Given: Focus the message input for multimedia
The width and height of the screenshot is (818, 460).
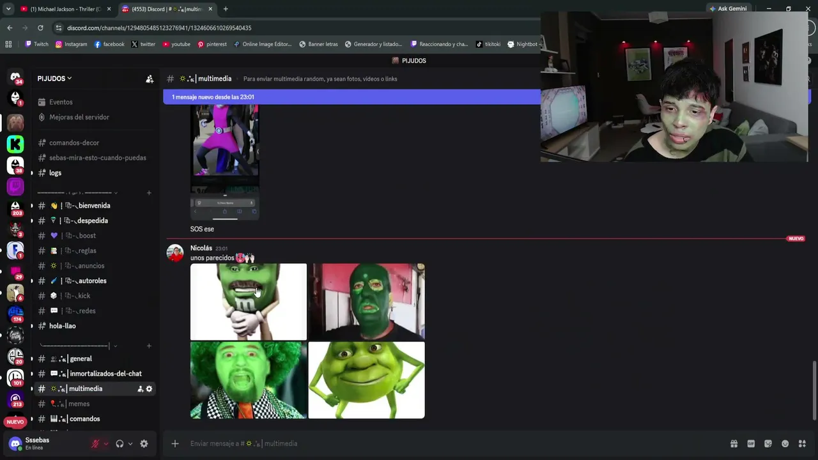Looking at the screenshot, I should [447, 443].
